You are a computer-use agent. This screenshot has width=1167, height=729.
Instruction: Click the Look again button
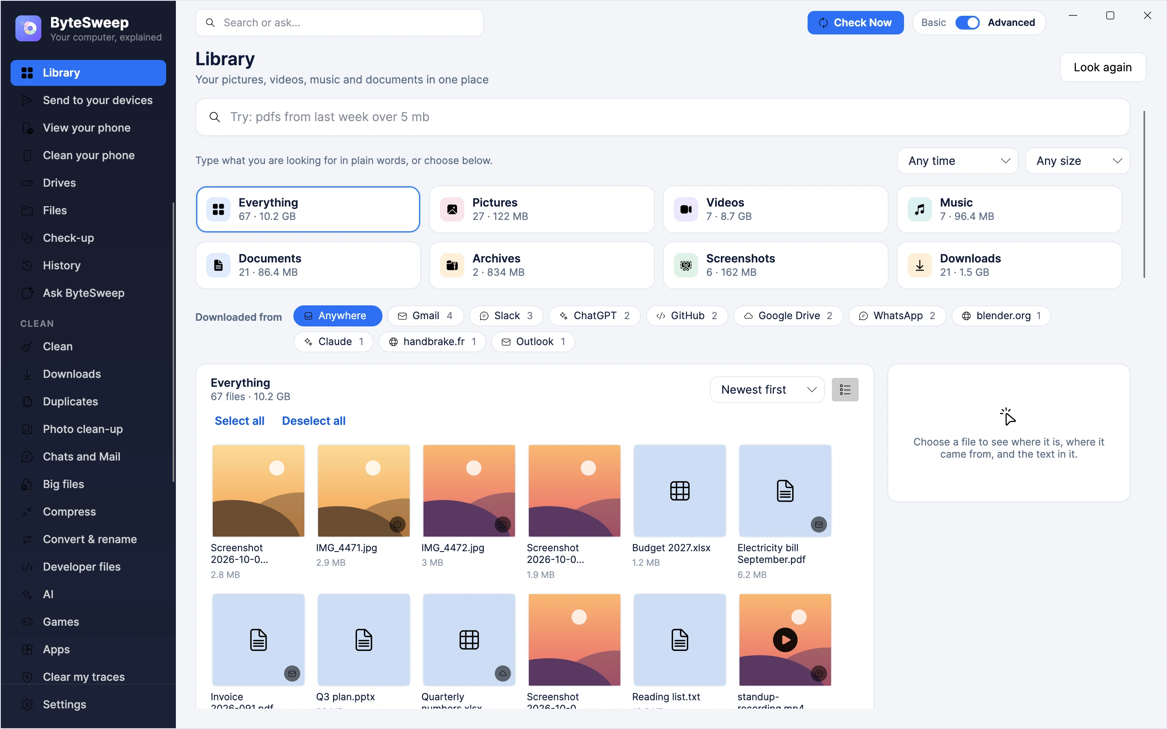[x=1103, y=67]
